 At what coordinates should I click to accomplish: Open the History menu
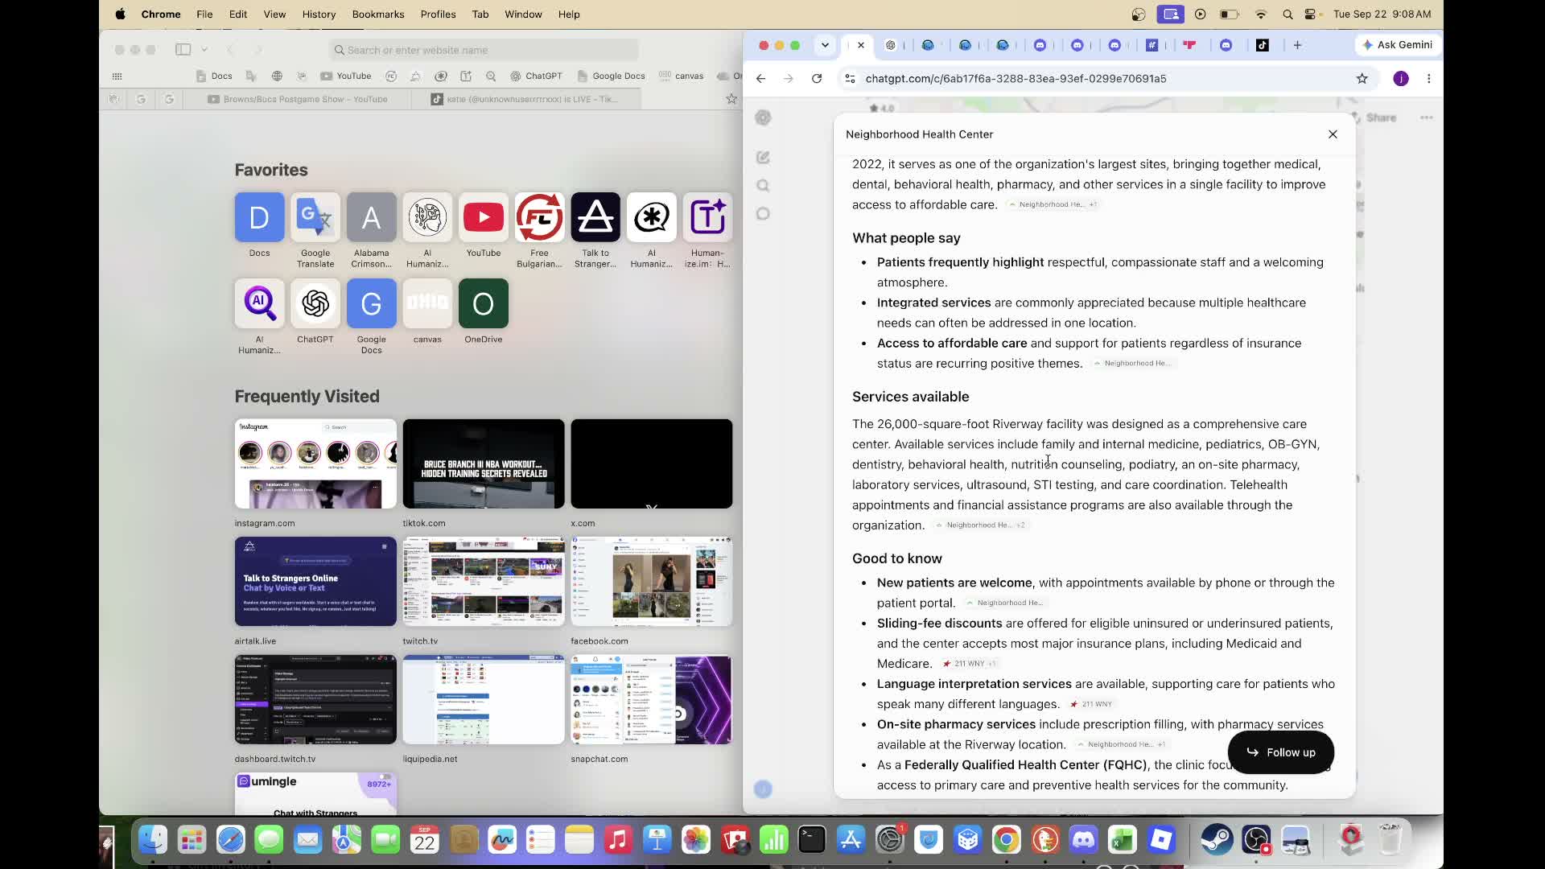click(319, 14)
